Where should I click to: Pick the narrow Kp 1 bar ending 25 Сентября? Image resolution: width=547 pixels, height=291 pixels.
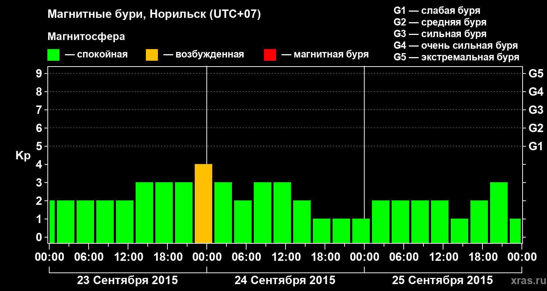coord(515,231)
